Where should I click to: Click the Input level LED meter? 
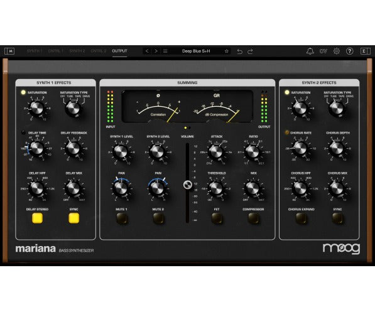point(111,107)
